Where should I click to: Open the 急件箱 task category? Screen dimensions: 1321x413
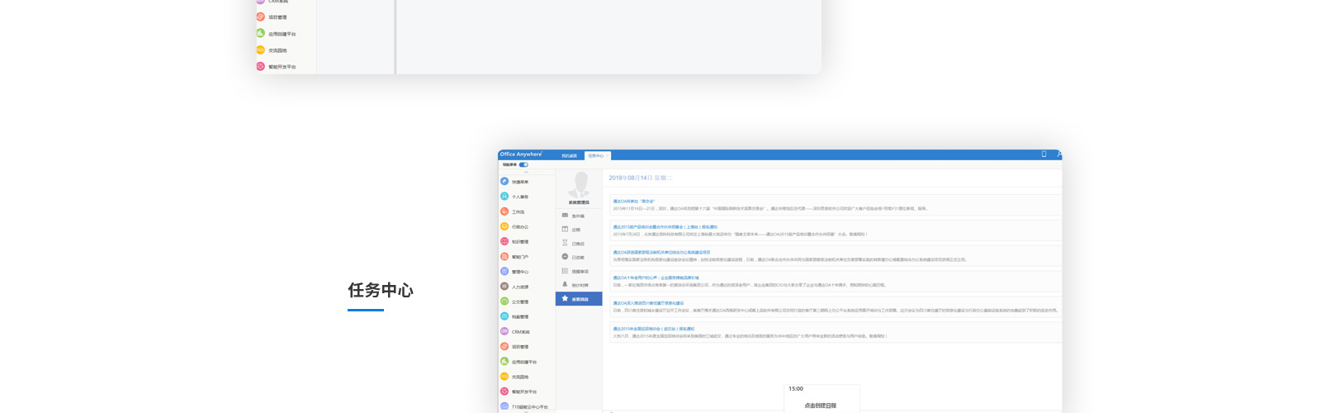578,216
